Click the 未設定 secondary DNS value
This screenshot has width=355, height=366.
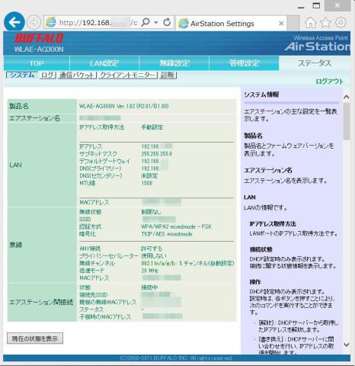tap(149, 175)
